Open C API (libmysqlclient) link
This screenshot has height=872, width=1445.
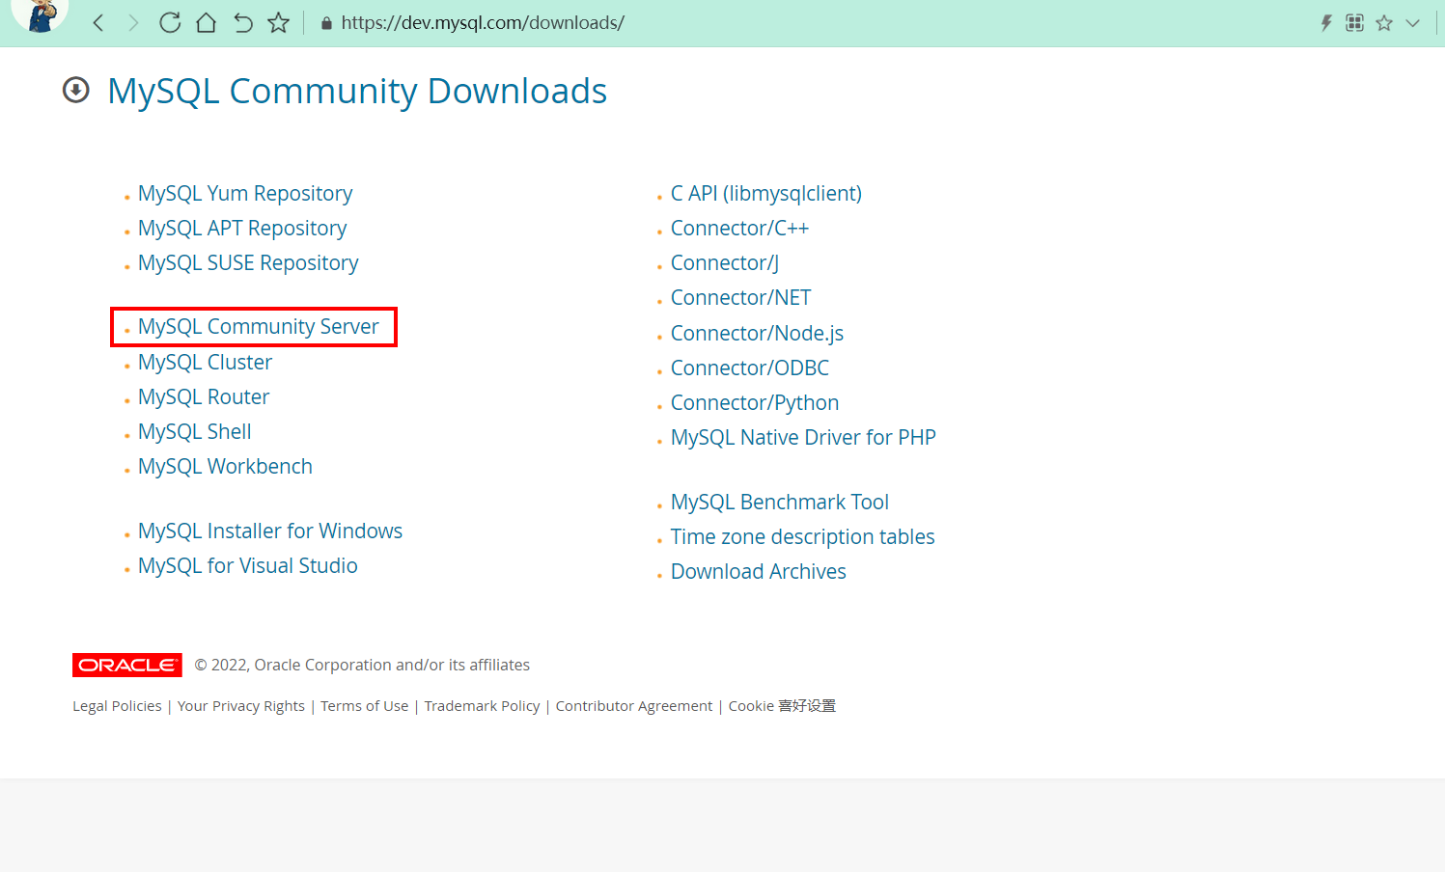(x=766, y=193)
